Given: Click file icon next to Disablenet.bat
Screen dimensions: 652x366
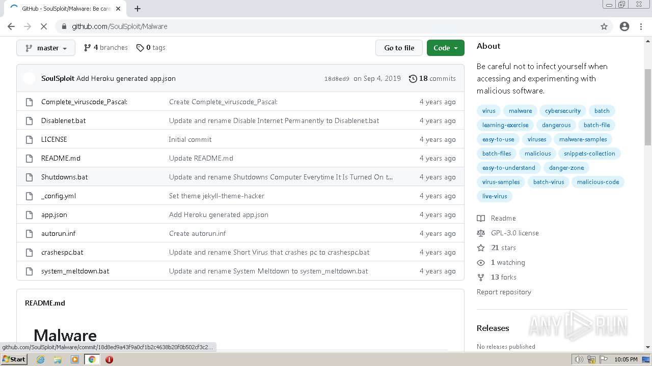Looking at the screenshot, I should pyautogui.click(x=29, y=120).
